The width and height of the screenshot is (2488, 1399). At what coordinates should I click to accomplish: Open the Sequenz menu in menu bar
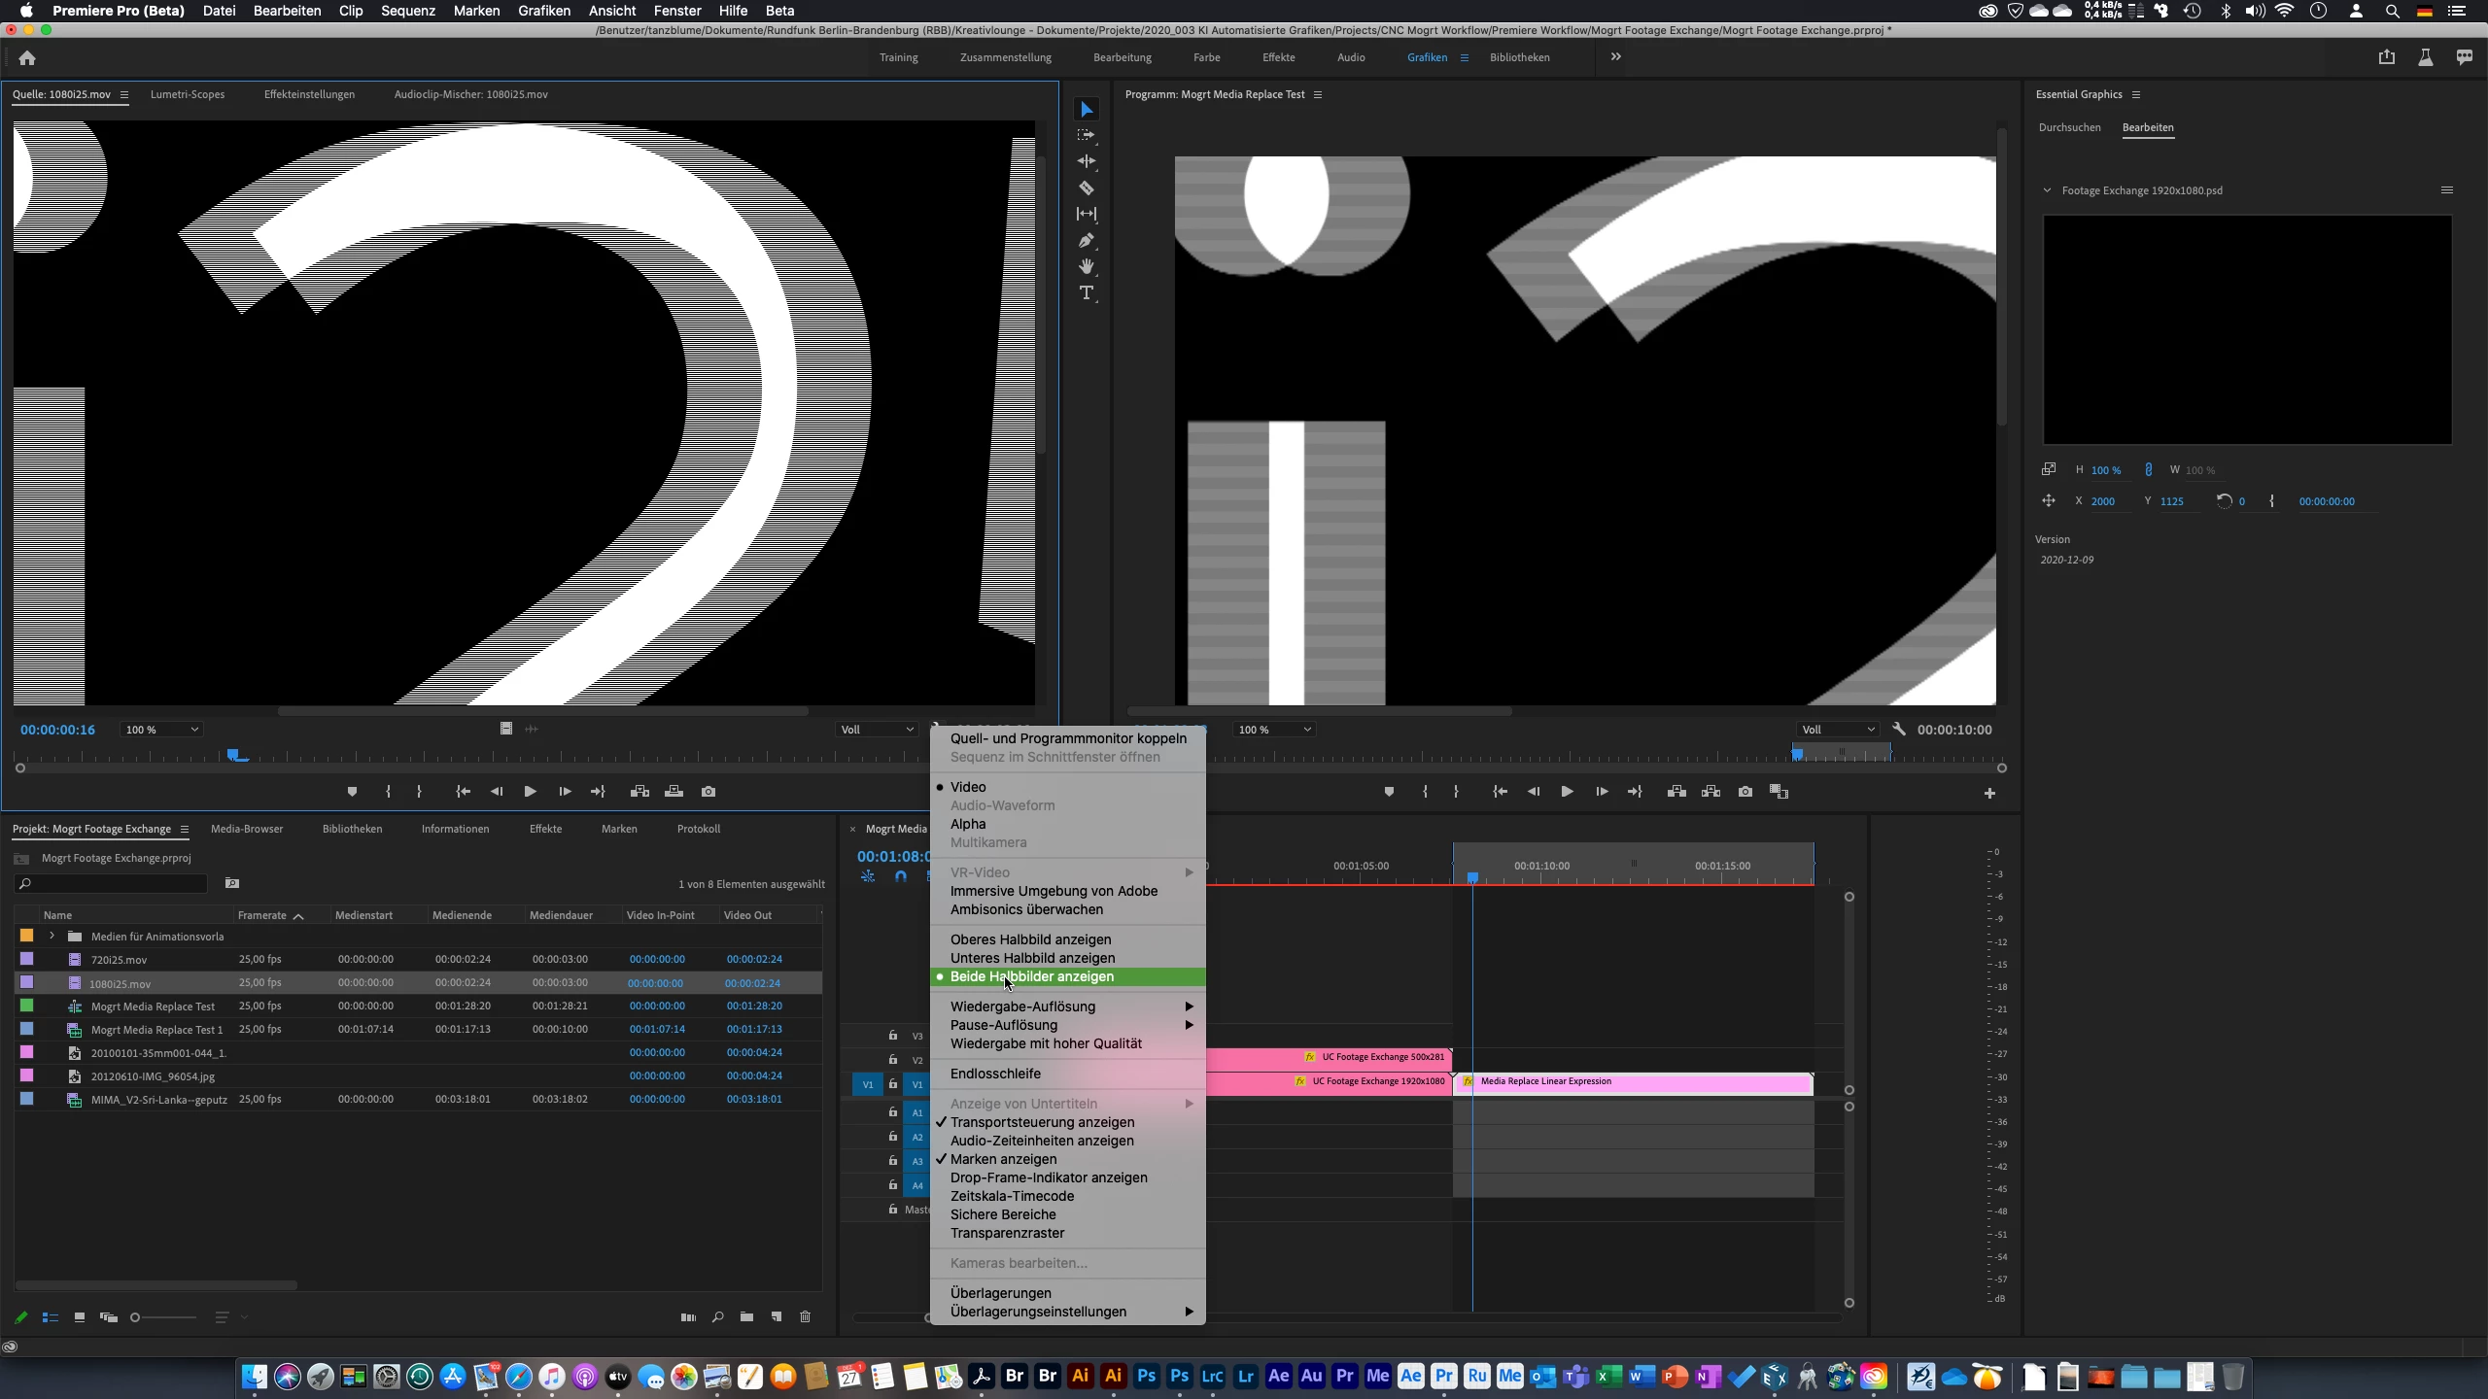[407, 11]
